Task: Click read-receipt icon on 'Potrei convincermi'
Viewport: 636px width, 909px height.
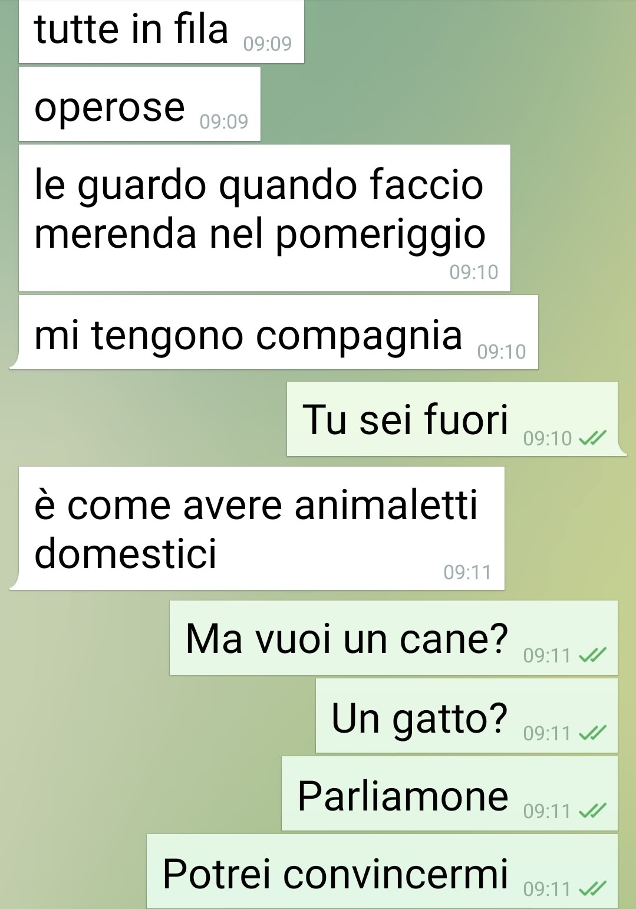Action: pyautogui.click(x=592, y=889)
